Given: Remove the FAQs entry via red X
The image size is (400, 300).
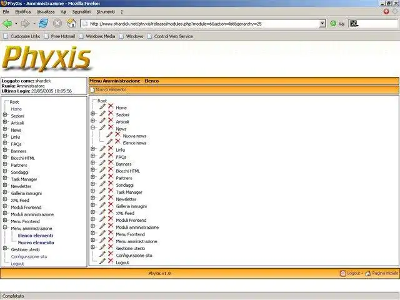Looking at the screenshot, I should point(111,156).
